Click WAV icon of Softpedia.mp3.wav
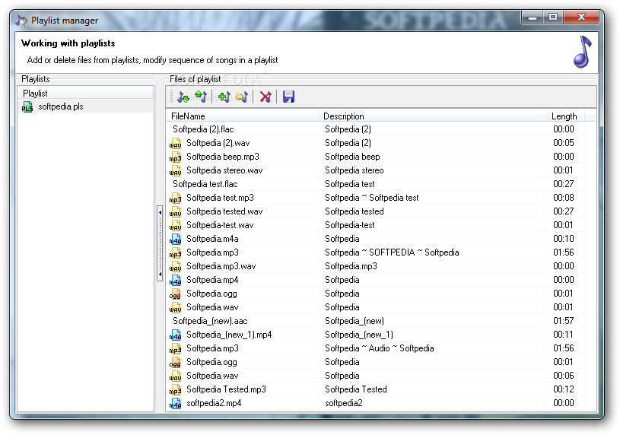 pyautogui.click(x=175, y=266)
